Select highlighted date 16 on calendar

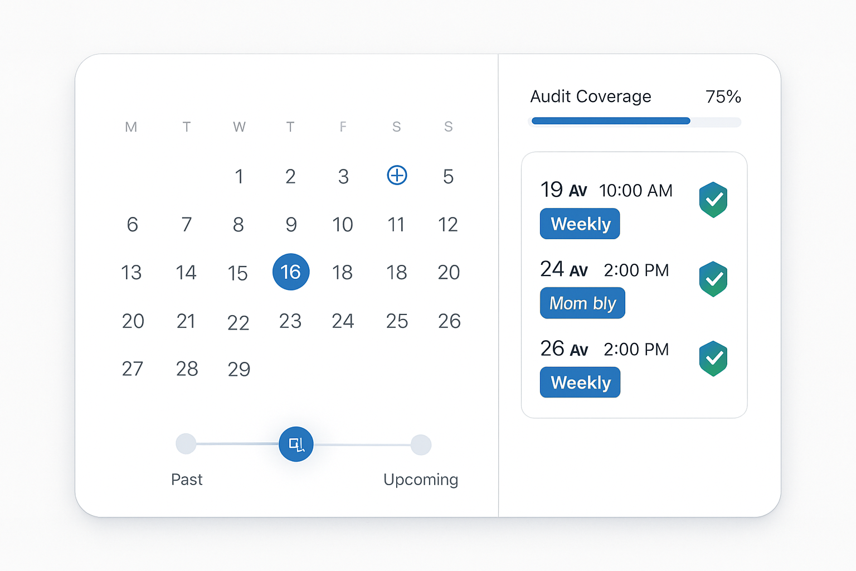click(x=291, y=272)
